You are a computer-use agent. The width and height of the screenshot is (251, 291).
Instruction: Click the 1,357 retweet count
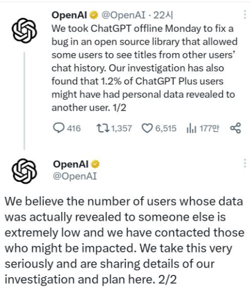[121, 128]
